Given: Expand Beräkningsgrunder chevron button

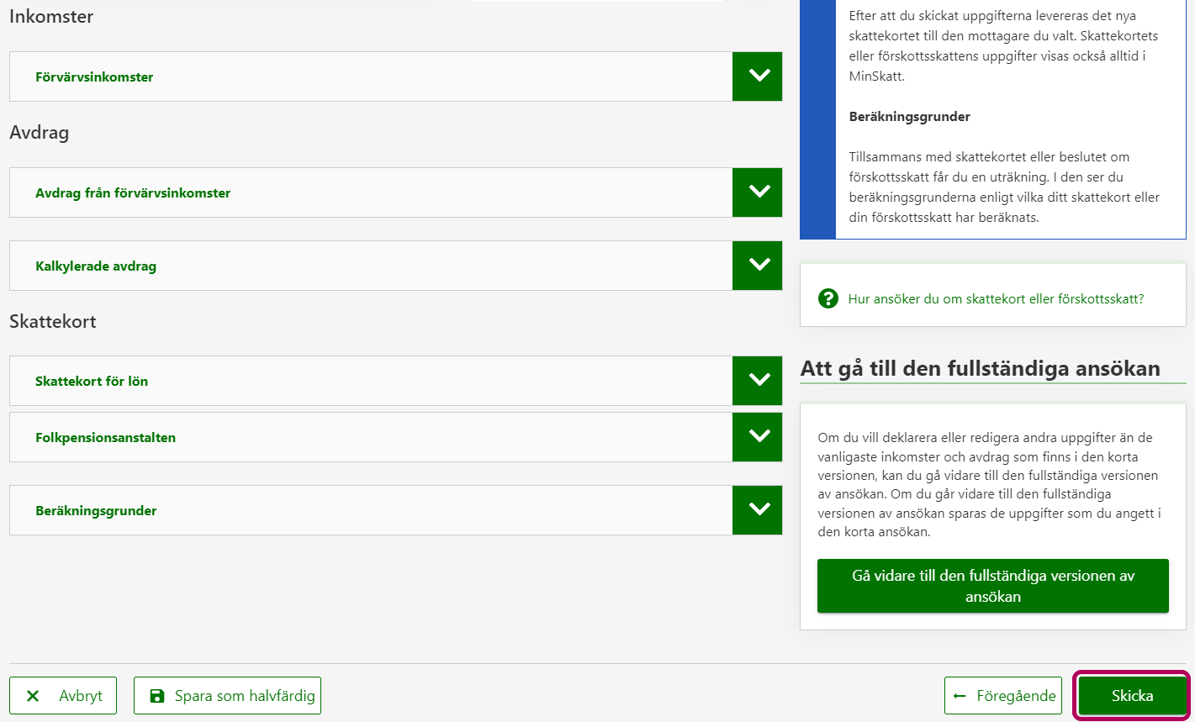Looking at the screenshot, I should (x=758, y=510).
